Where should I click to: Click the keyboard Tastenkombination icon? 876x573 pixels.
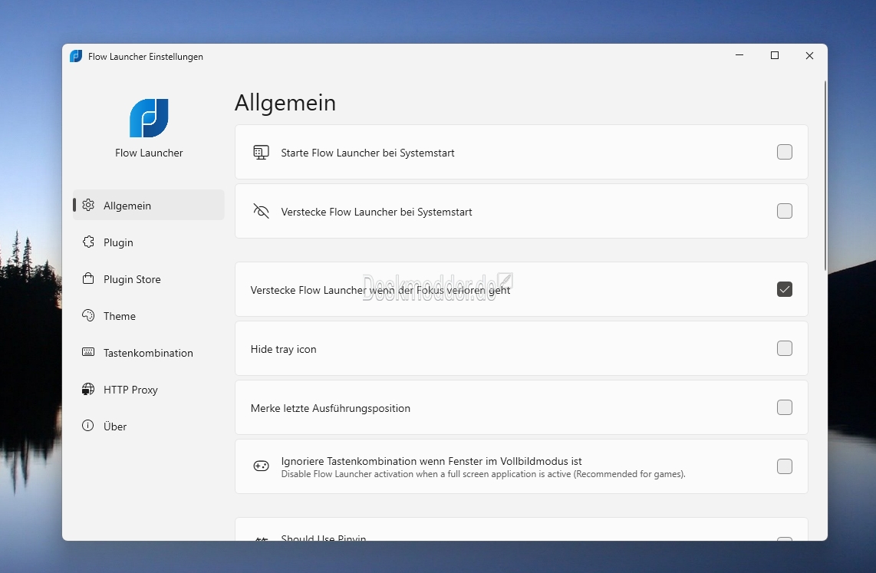[88, 353]
